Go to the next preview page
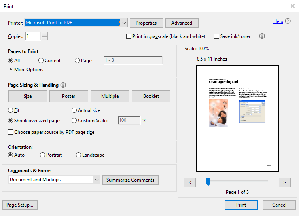 [284, 182]
